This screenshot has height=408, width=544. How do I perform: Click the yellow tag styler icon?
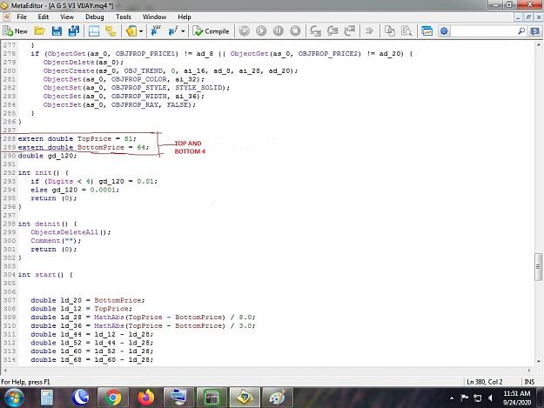tap(131, 31)
